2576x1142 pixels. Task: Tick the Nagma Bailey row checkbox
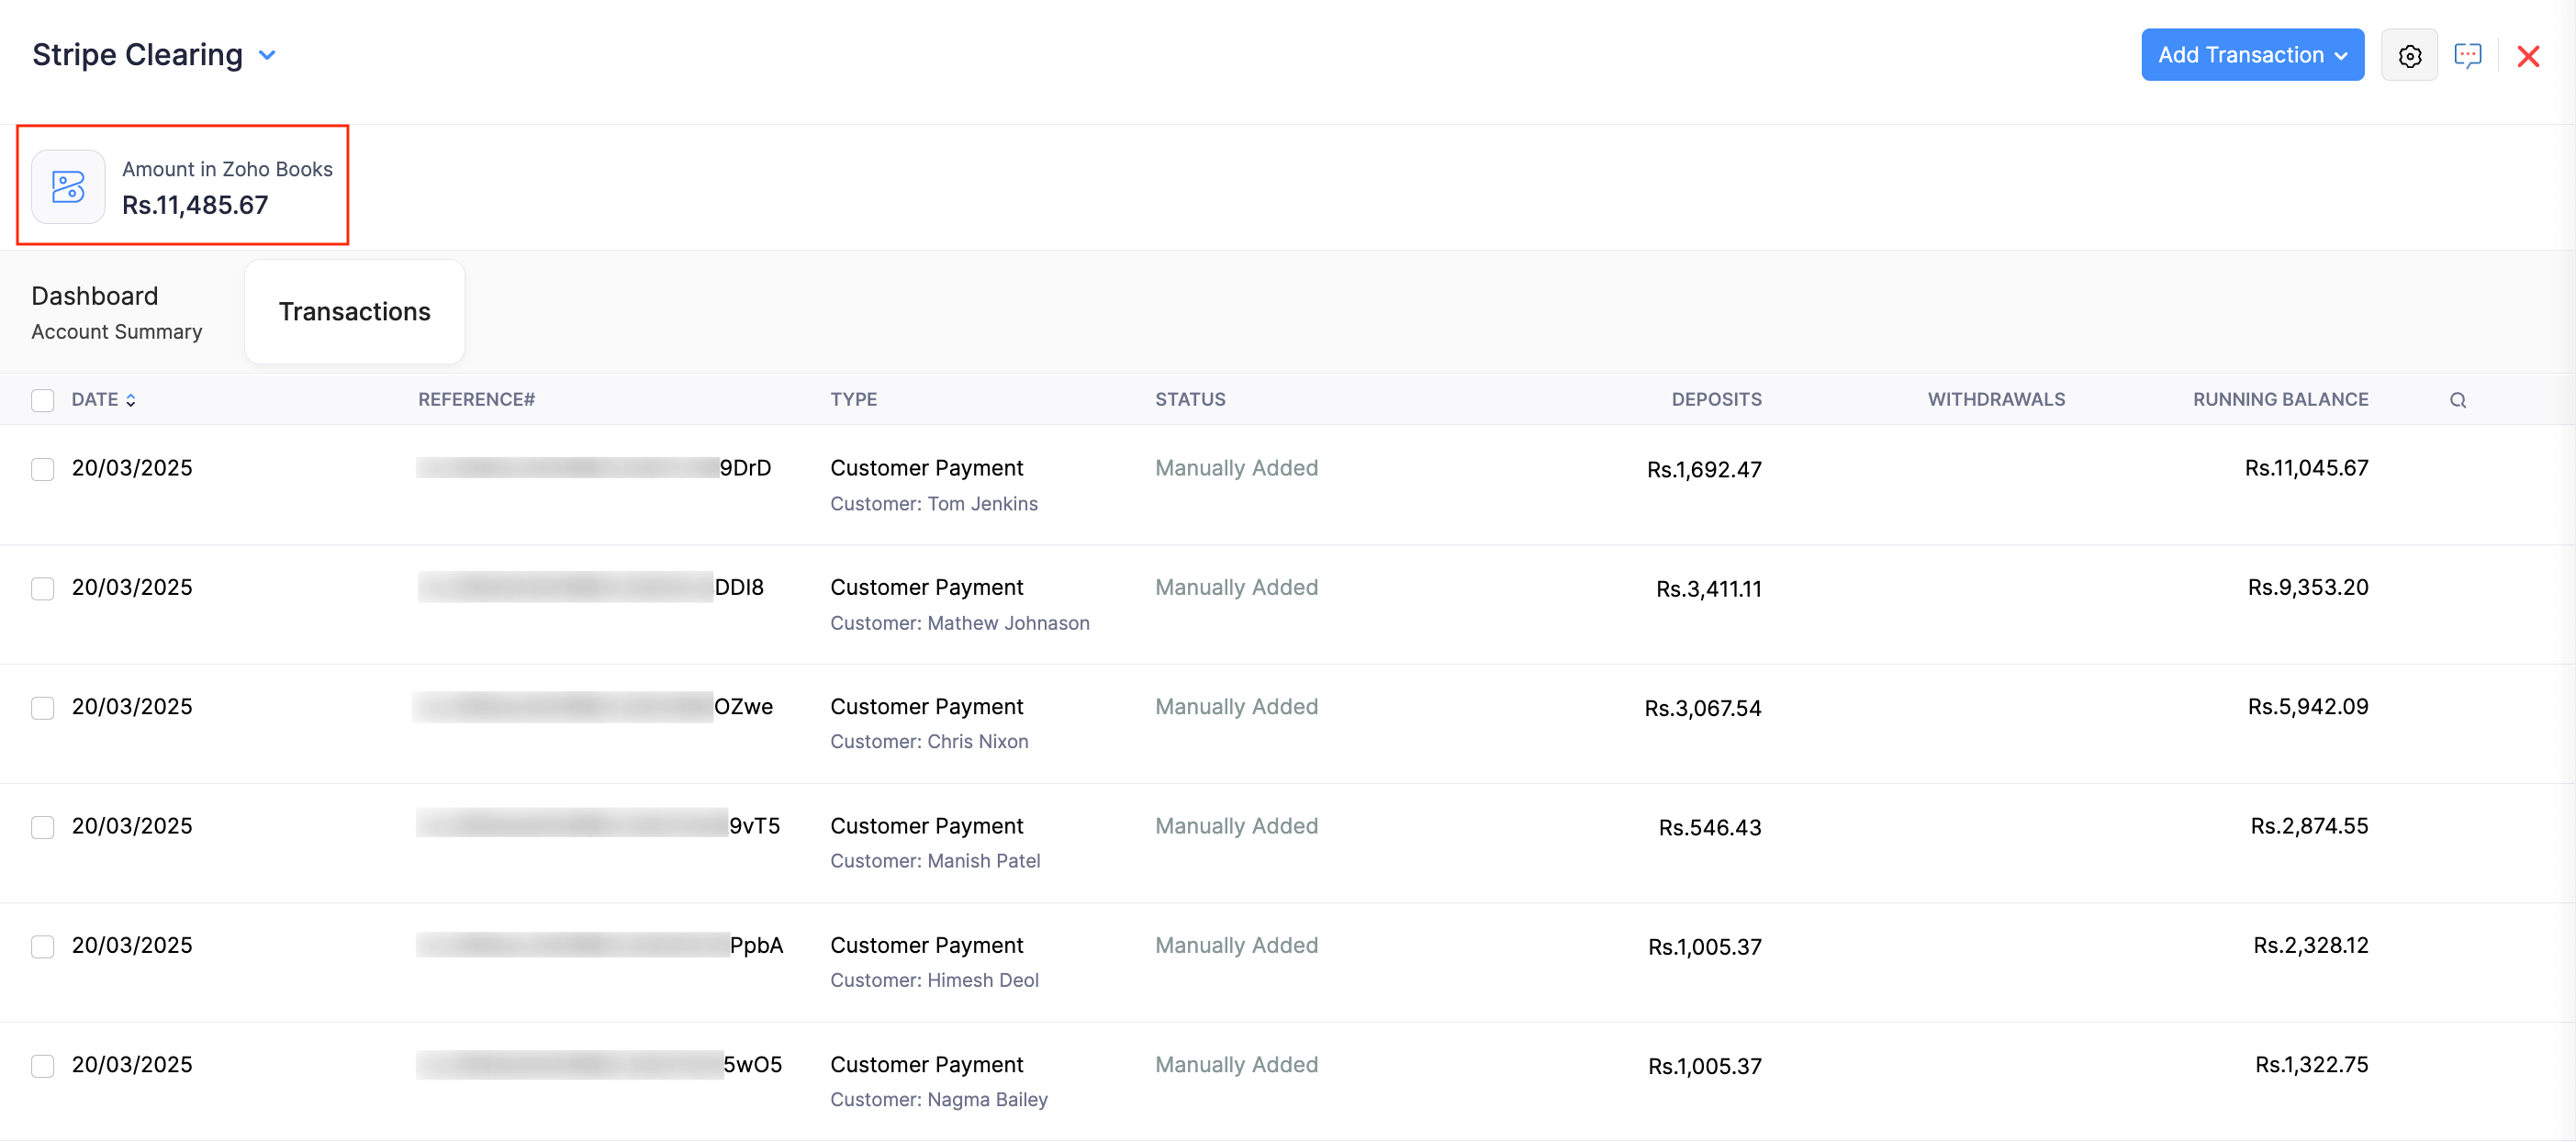(42, 1066)
